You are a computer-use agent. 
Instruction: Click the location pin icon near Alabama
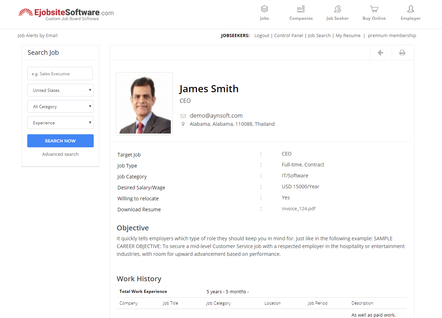click(183, 124)
